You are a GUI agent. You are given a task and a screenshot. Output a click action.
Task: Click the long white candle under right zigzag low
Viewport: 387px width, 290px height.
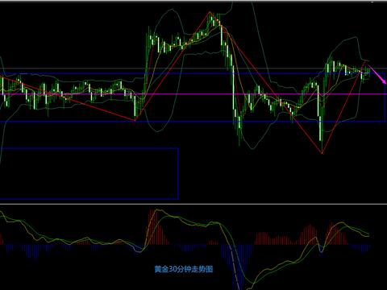tap(320, 129)
